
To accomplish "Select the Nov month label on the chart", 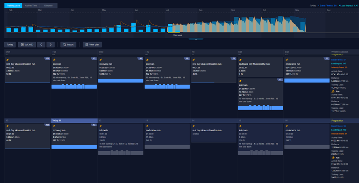I will tap(297, 10).
